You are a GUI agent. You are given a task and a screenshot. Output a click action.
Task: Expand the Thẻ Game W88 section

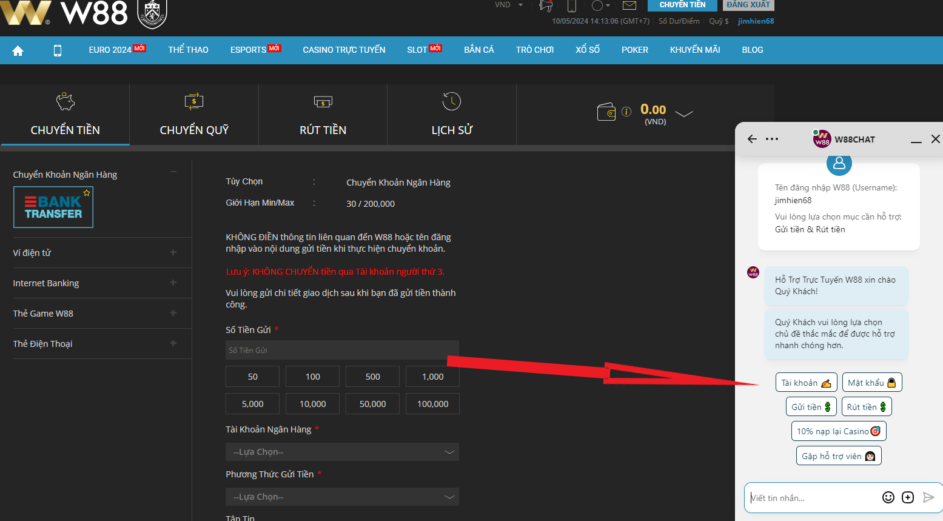point(173,313)
